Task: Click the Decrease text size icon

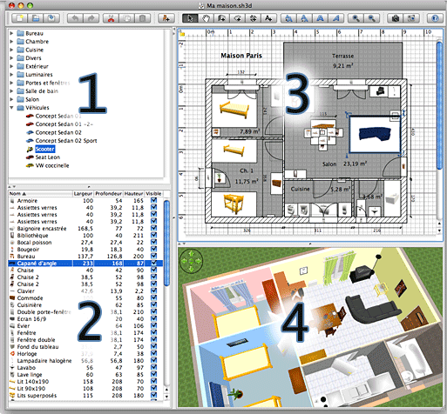Action: pyautogui.click(x=304, y=18)
